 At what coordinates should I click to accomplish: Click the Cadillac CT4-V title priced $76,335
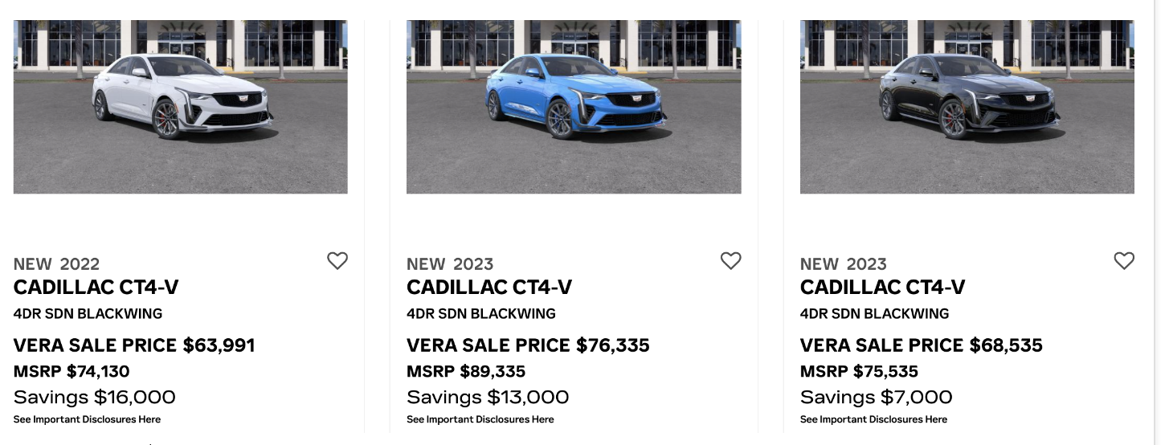[489, 288]
